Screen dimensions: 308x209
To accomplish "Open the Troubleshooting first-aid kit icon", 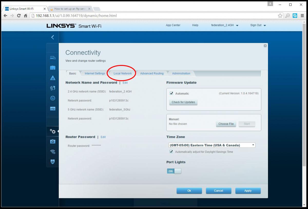I will click(53, 142).
